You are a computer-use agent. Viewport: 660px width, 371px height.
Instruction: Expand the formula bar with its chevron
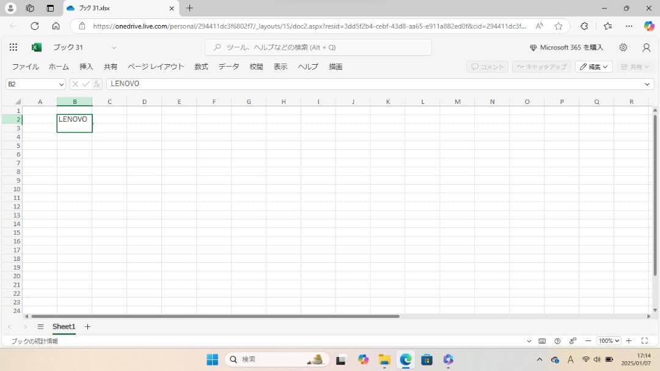coord(648,84)
